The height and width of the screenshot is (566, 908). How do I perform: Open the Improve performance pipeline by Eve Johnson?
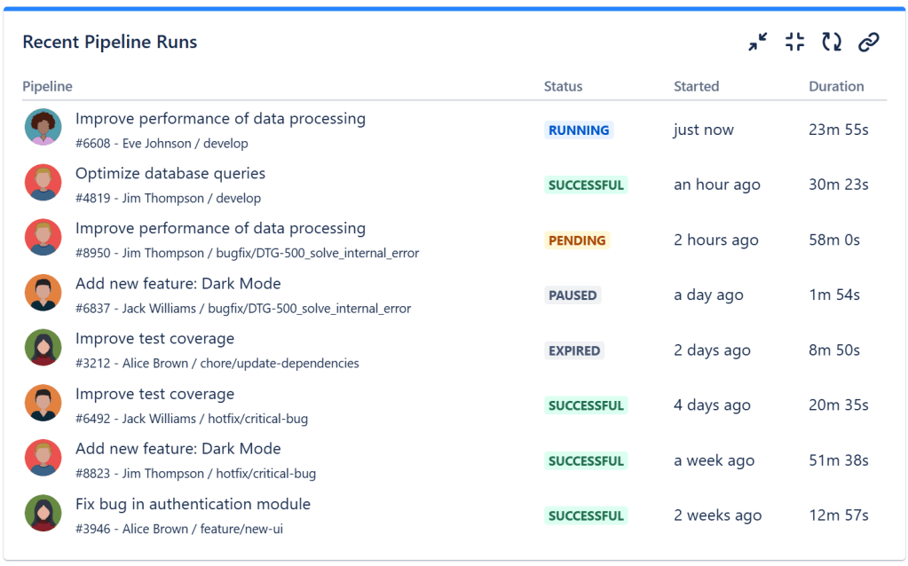[220, 119]
